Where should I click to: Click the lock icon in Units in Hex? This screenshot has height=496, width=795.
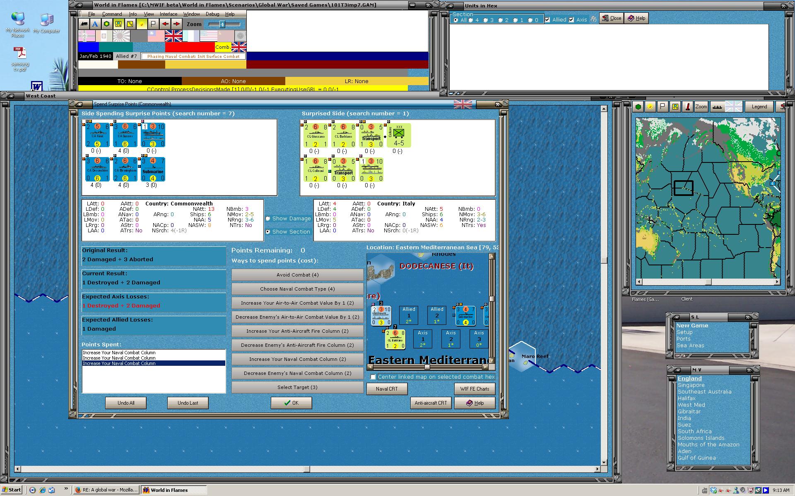(593, 19)
